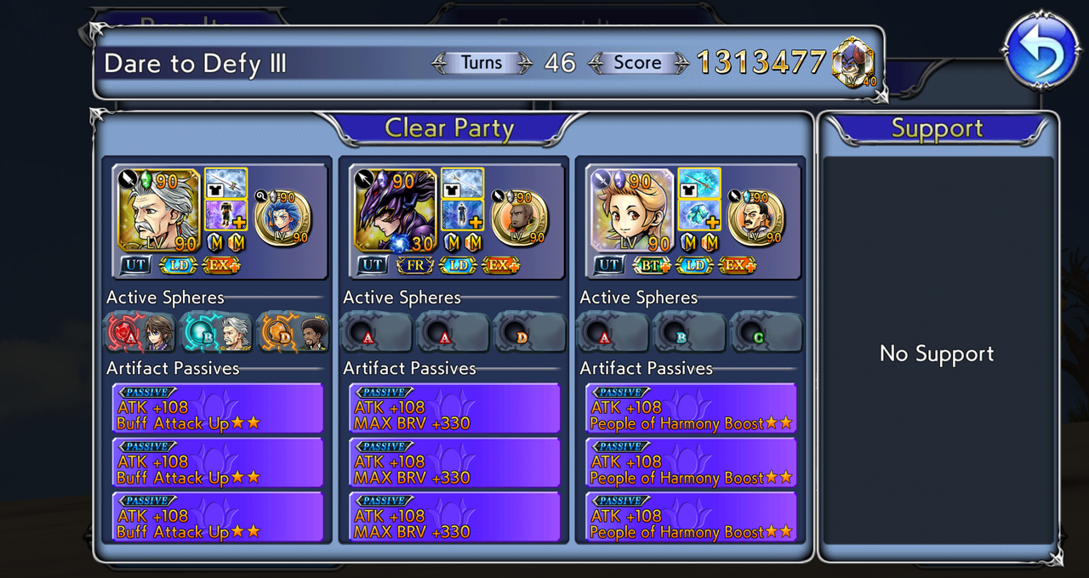Tap the Clear Party header tab

click(449, 128)
